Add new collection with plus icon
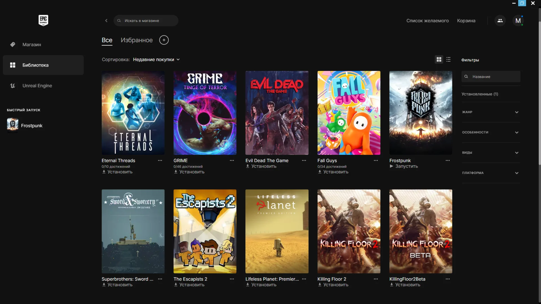 pyautogui.click(x=164, y=40)
